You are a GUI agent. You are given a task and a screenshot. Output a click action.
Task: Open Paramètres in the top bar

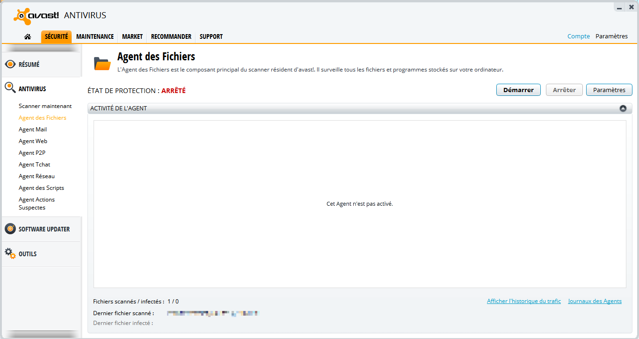pos(611,36)
